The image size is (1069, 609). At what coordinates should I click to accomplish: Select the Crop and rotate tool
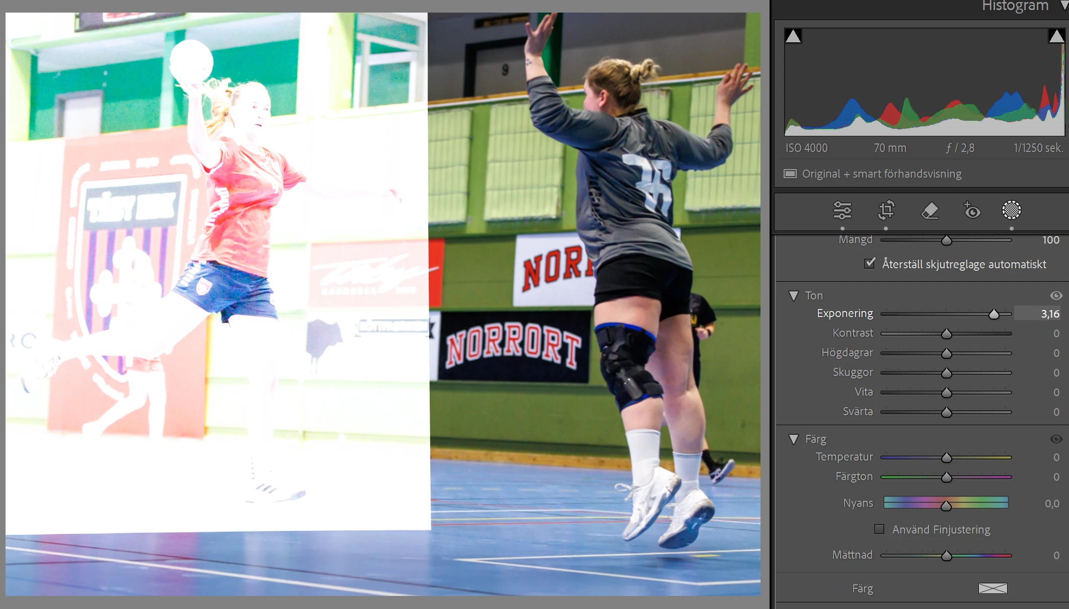tap(886, 210)
